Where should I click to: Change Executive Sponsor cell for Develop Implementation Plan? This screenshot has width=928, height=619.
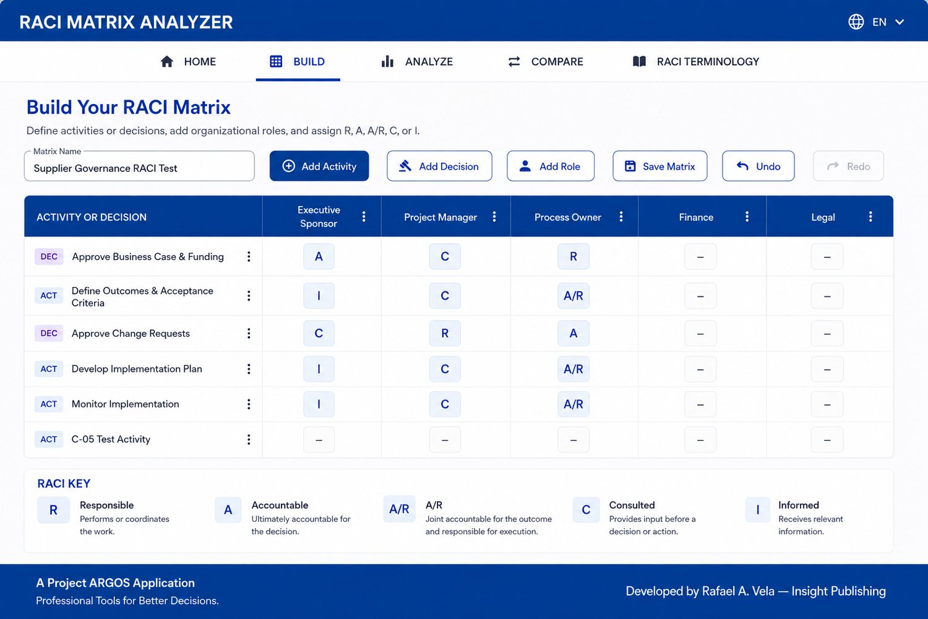pos(319,369)
